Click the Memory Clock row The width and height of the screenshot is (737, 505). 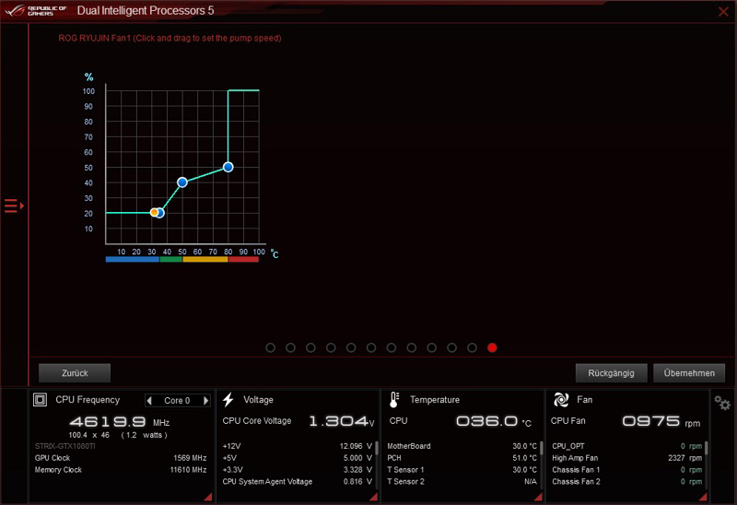tap(121, 470)
